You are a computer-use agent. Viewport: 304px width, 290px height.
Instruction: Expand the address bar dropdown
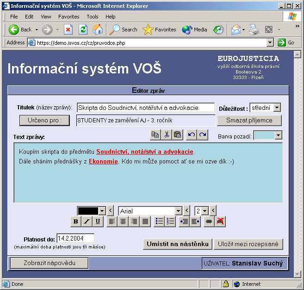pos(270,42)
